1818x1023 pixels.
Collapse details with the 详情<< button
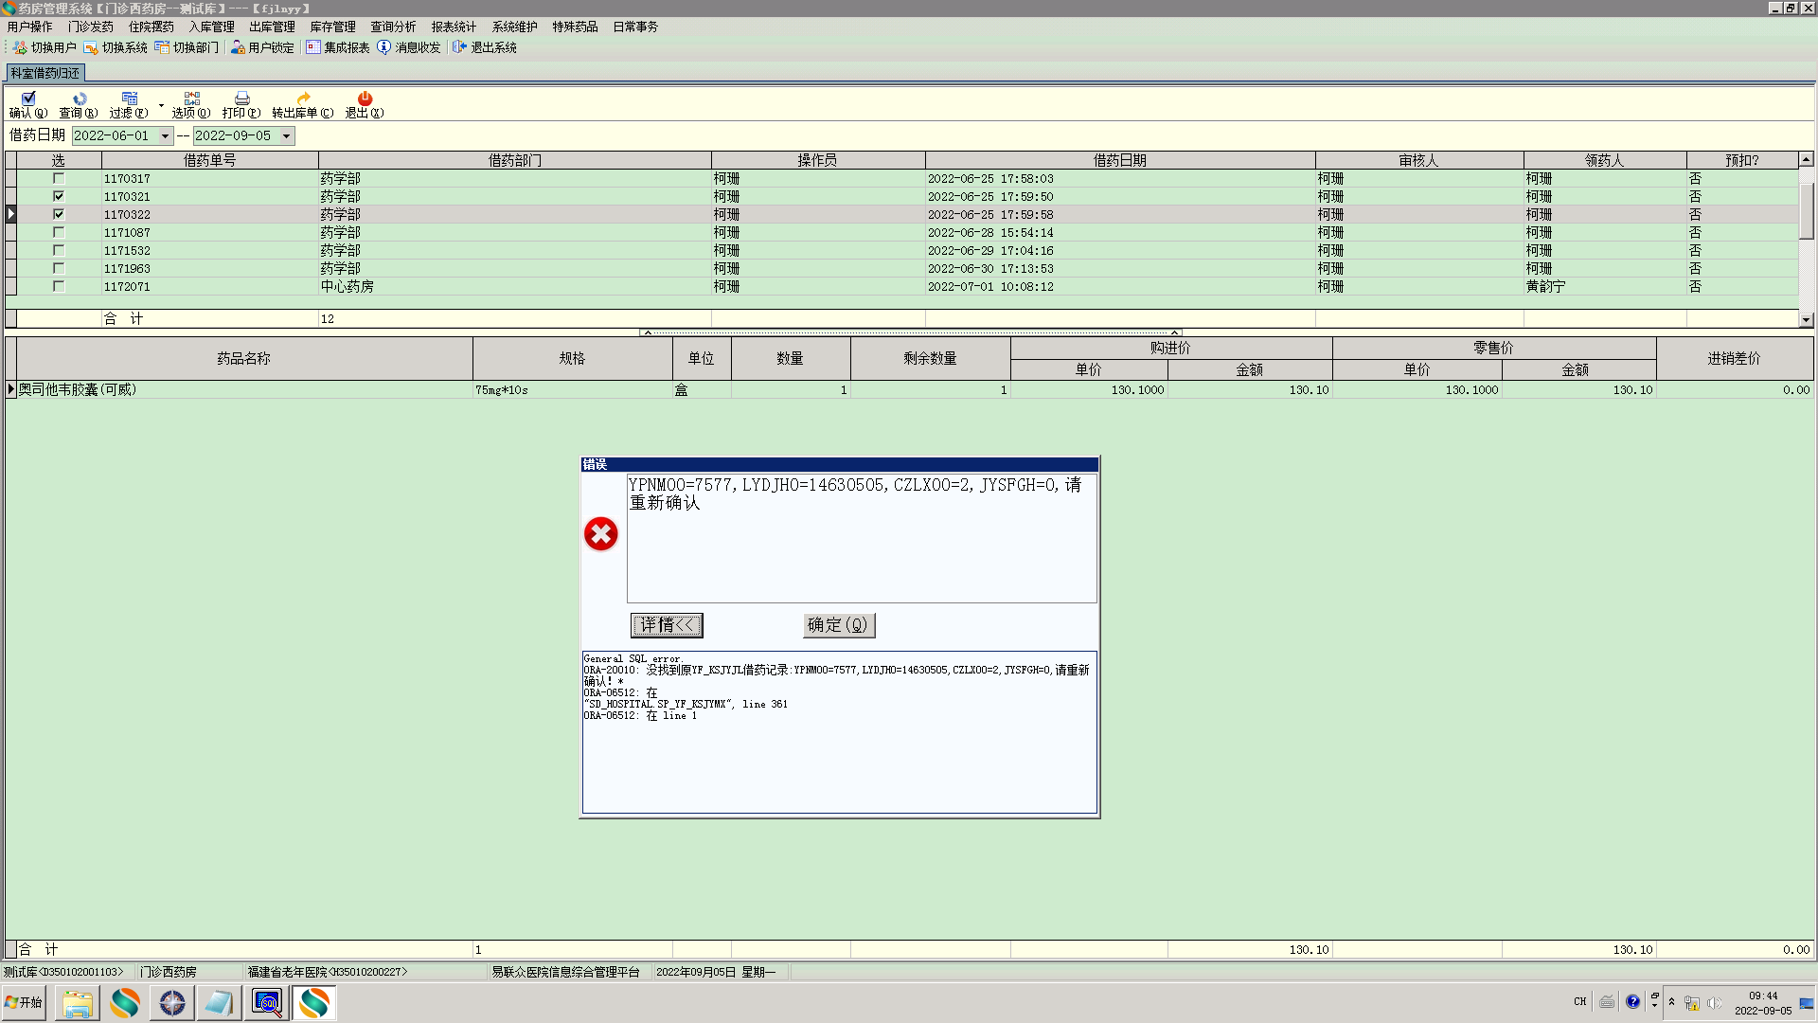(667, 625)
